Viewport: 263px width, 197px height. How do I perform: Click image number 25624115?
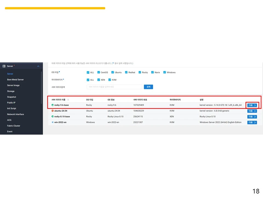[138, 117]
